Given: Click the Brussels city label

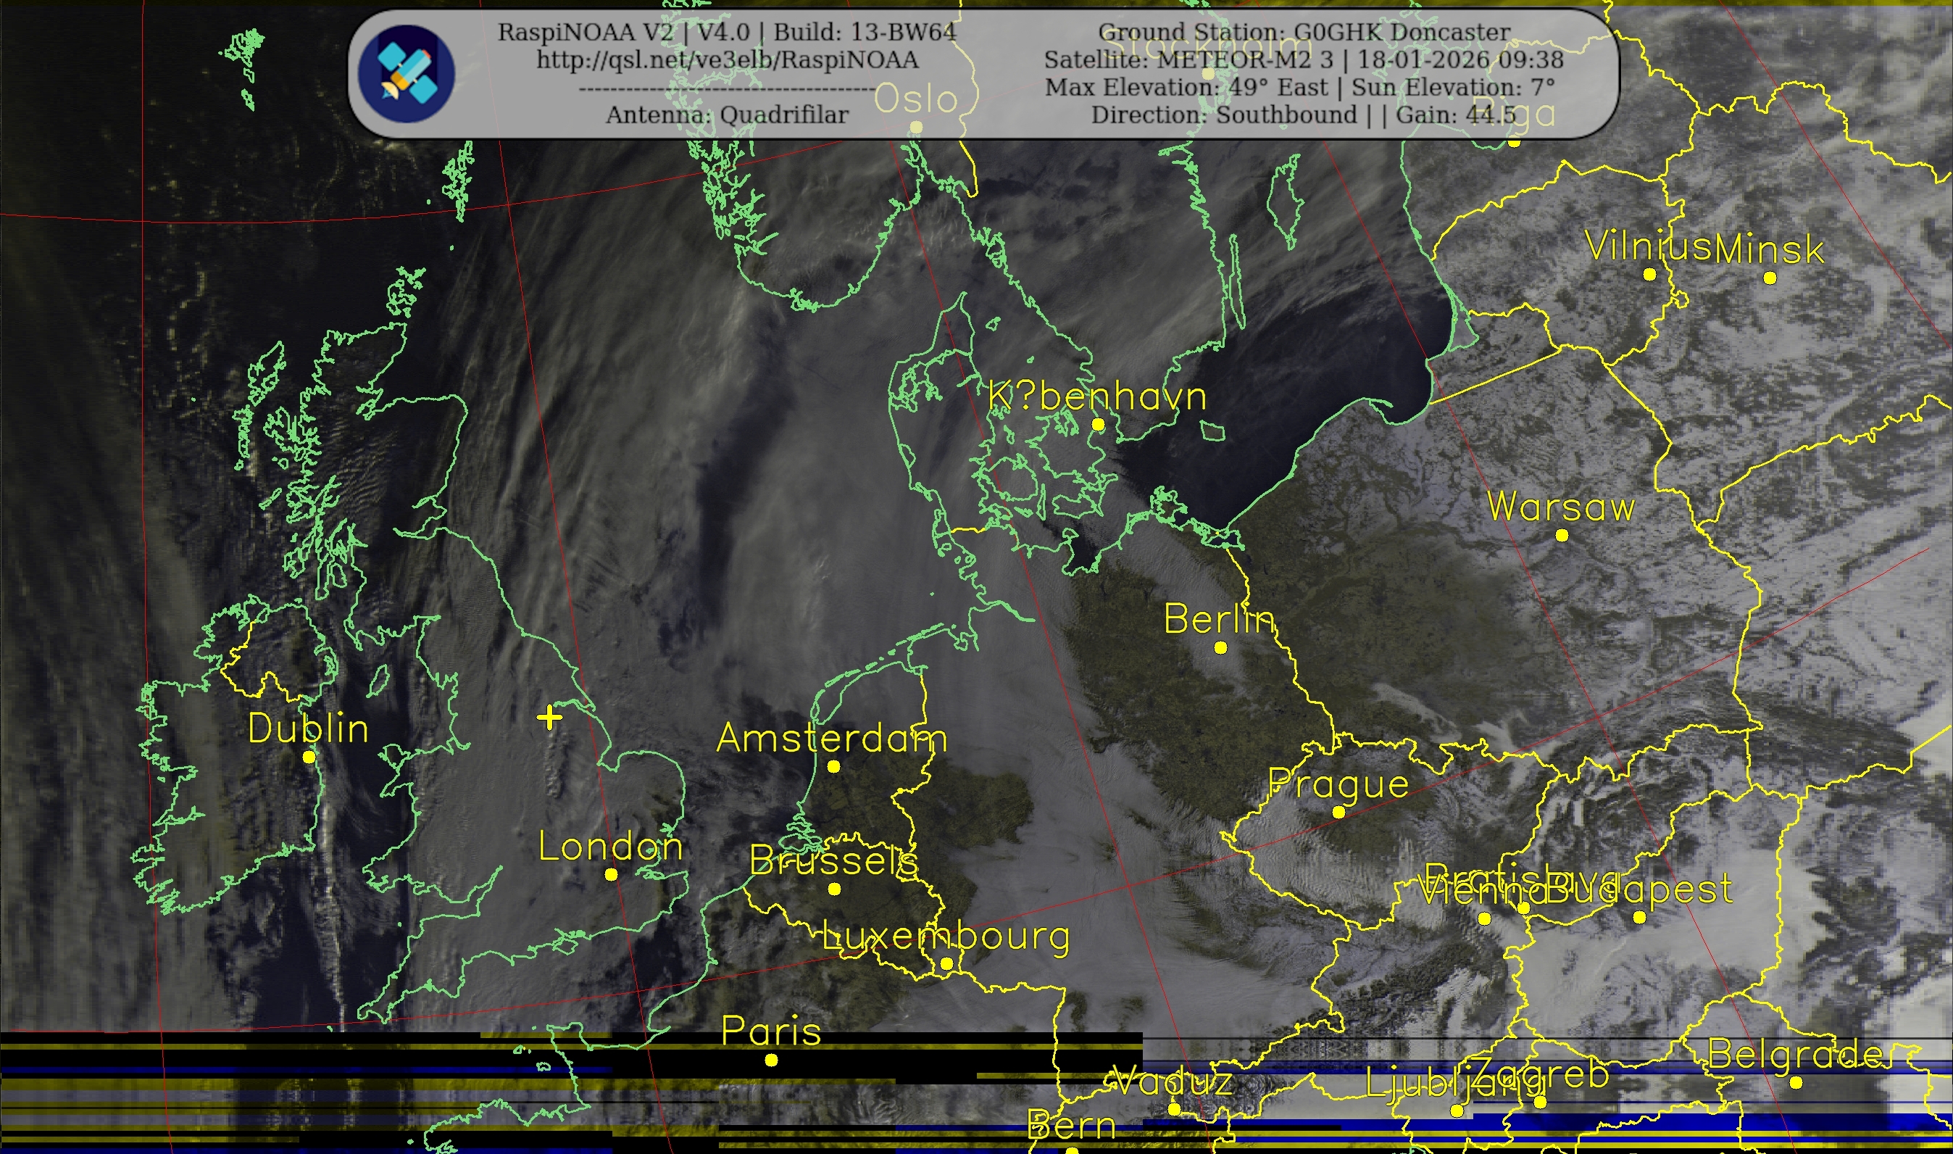Looking at the screenshot, I should tap(833, 861).
